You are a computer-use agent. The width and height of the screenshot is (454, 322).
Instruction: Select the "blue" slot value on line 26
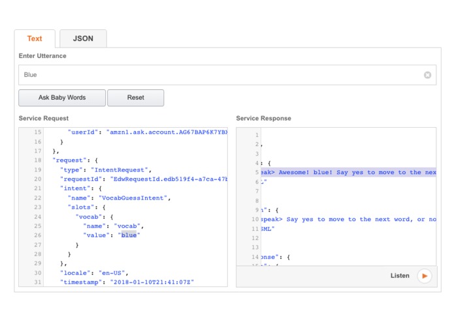click(129, 235)
